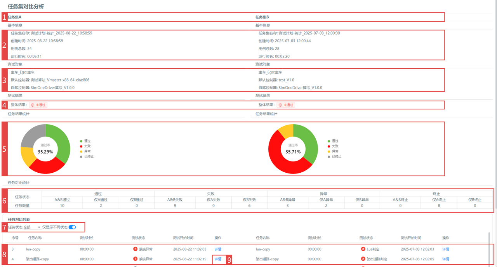The height and width of the screenshot is (267, 497).
Task: Open 详情 for Task Set B's 驶出道路-copy row
Action: click(x=445, y=259)
